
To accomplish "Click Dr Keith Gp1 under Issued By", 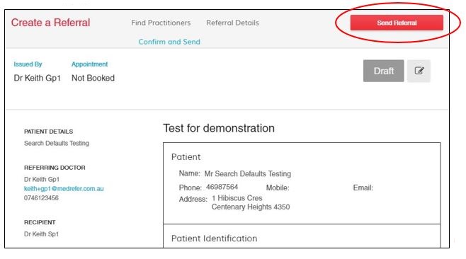I will point(37,78).
